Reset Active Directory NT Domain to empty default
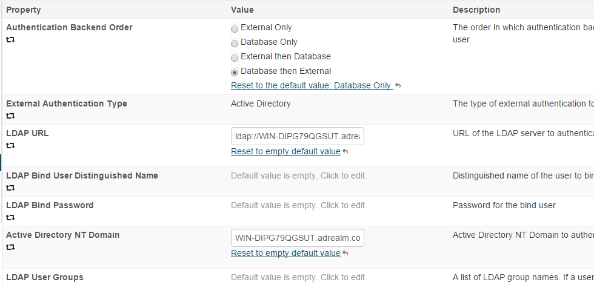 (x=285, y=253)
